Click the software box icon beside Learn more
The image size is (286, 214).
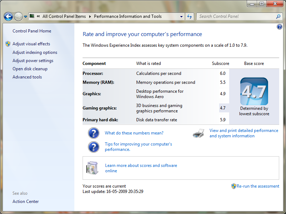(92, 168)
